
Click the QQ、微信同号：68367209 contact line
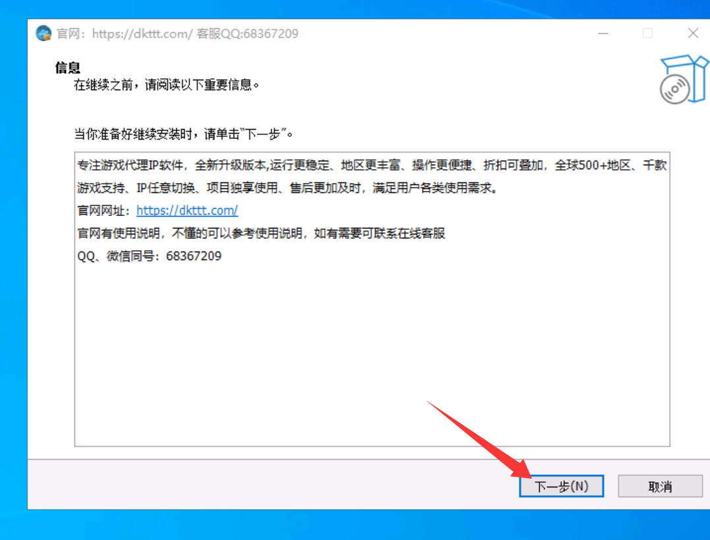tap(149, 256)
